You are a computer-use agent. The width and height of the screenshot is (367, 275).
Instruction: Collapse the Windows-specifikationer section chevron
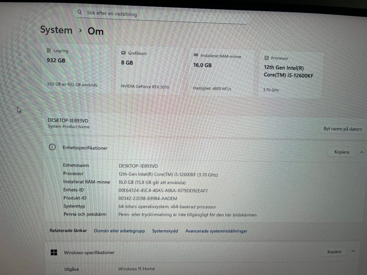(x=353, y=251)
